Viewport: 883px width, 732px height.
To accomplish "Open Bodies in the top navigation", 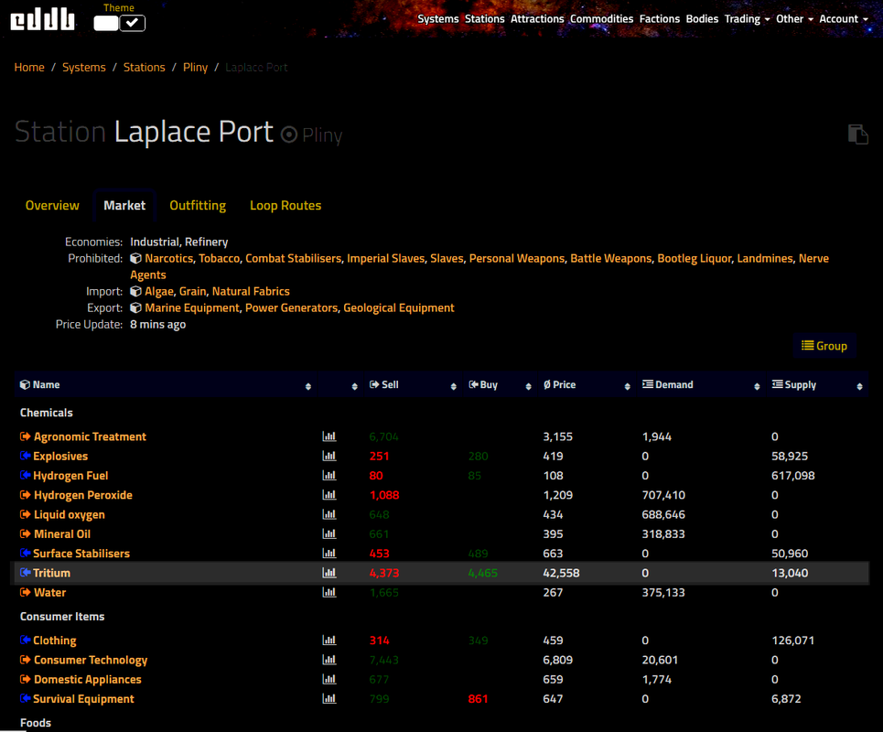I will (x=702, y=19).
